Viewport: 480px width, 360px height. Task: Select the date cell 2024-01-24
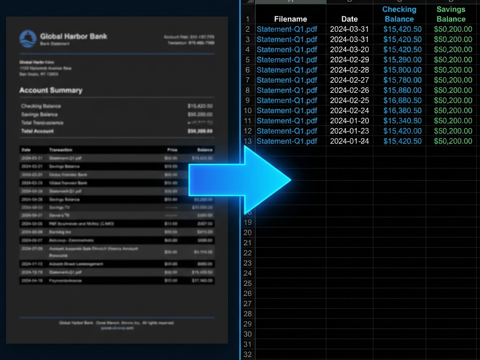349,141
